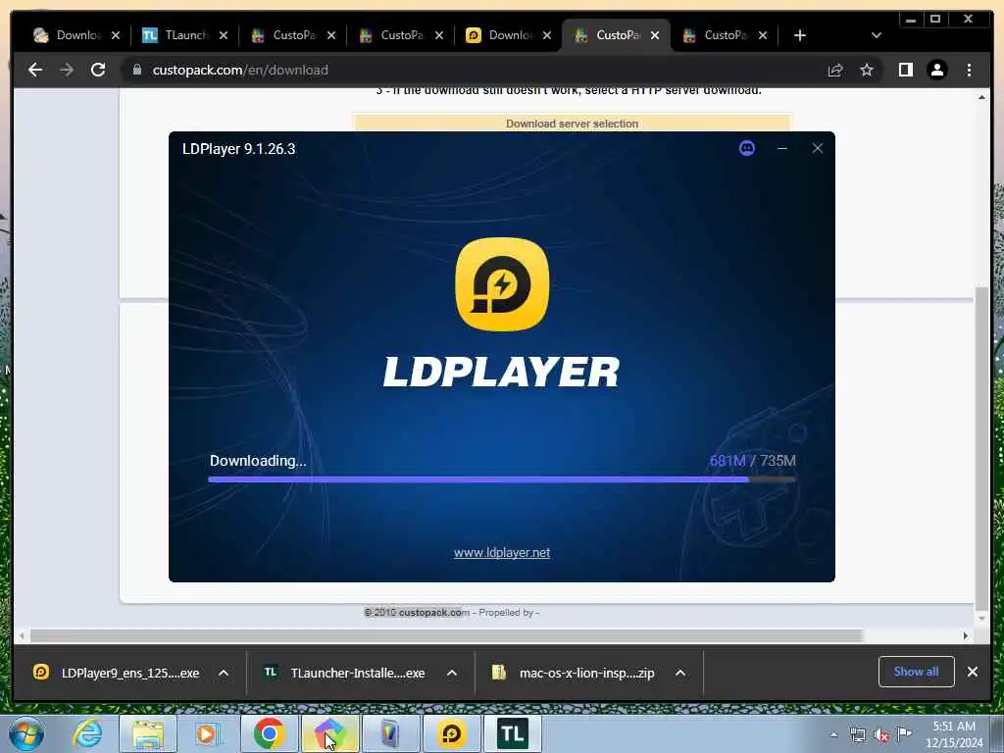Open LDPlayer taskbar icon

point(451,733)
